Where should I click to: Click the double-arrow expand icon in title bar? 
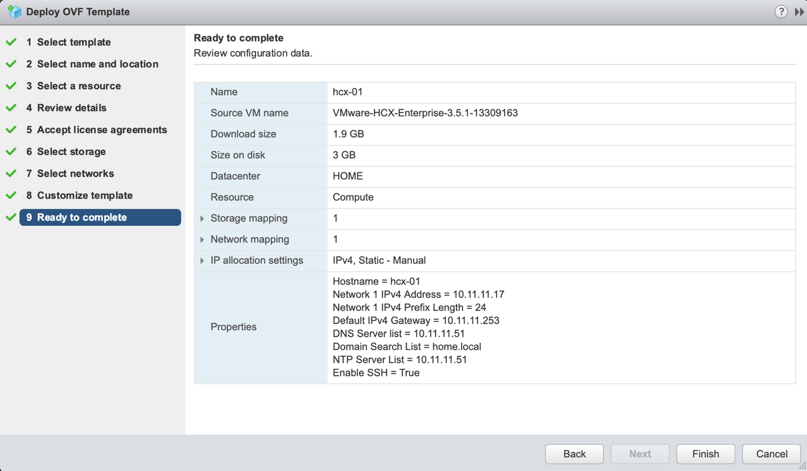799,12
